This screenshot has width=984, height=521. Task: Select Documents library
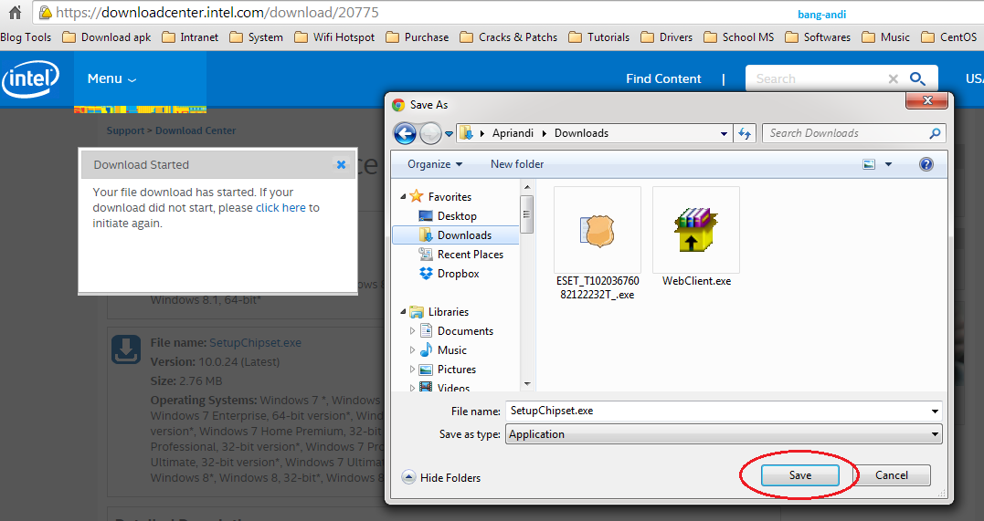(x=456, y=330)
